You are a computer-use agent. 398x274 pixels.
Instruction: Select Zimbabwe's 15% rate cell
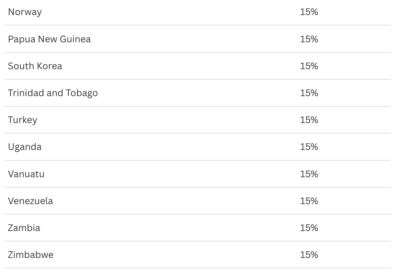[309, 255]
